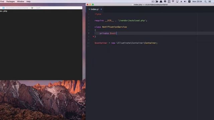Click the red marker beside line 8 in the gutter
Screen dimensions: 214x120
93,36
